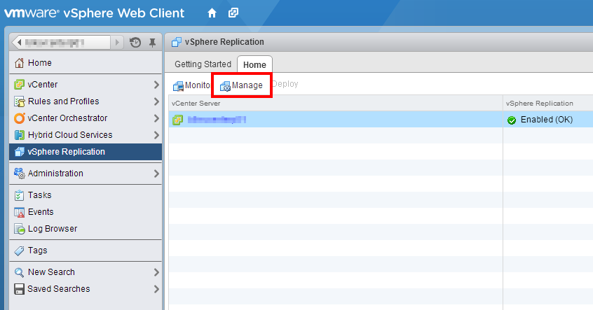
Task: Click the vCenter Orchestrator orange icon
Action: point(20,118)
